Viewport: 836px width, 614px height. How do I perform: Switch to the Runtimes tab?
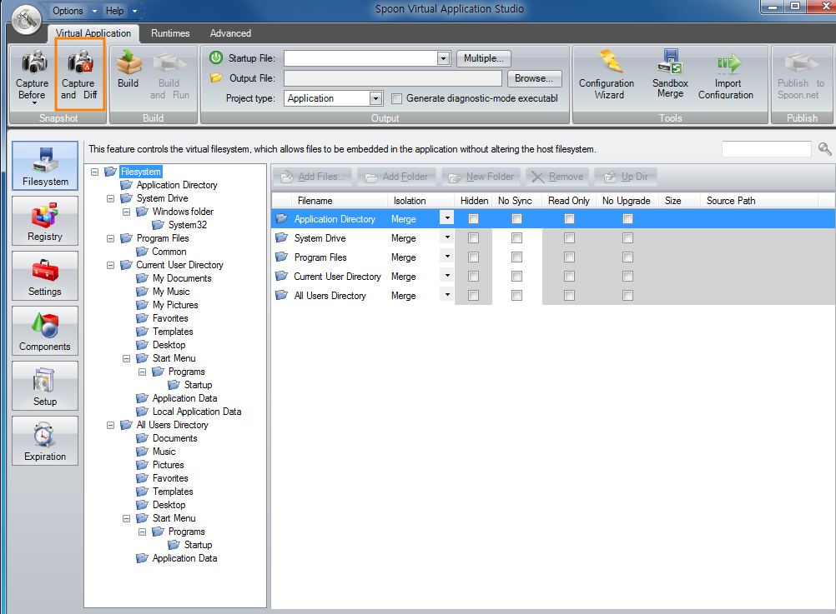coord(170,33)
